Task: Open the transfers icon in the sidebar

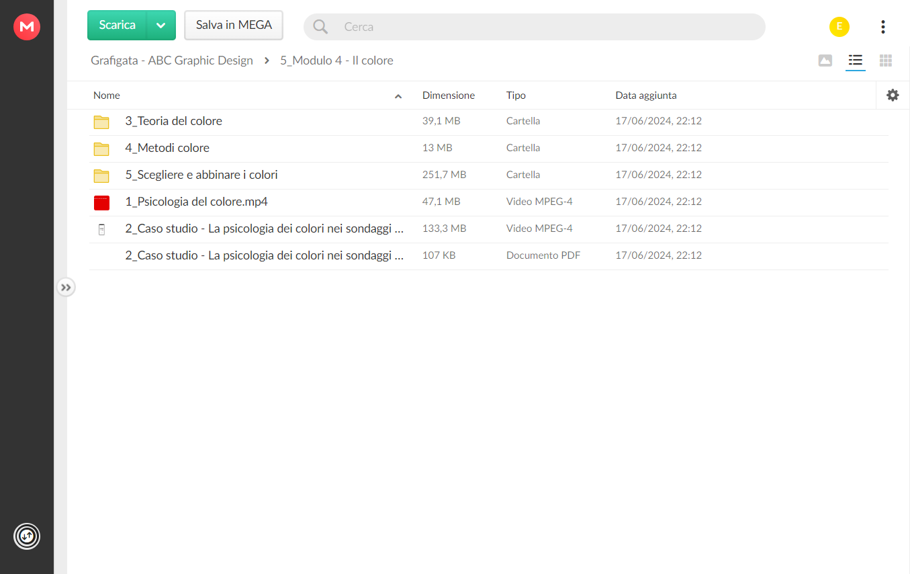Action: 27,536
